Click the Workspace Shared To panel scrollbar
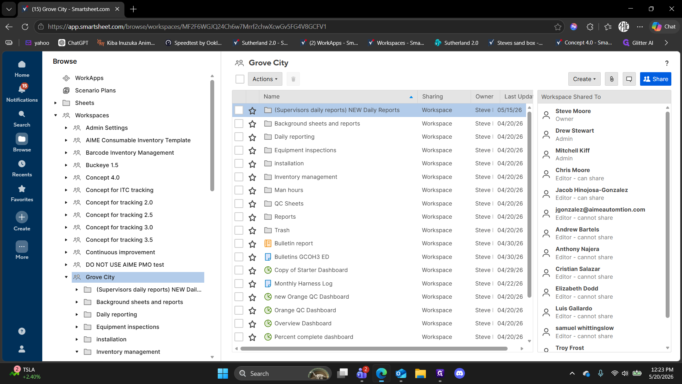The width and height of the screenshot is (682, 384). coord(667,214)
